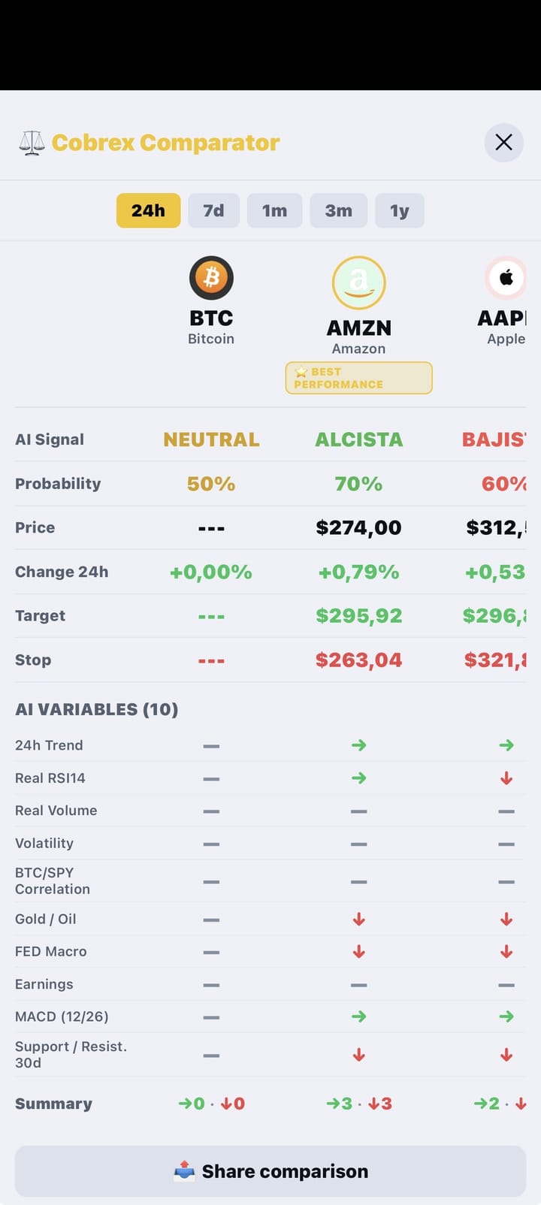
Task: Select the 1y timeframe tab
Action: coord(399,210)
